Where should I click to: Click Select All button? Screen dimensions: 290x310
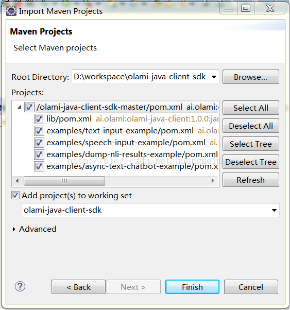[x=251, y=108]
